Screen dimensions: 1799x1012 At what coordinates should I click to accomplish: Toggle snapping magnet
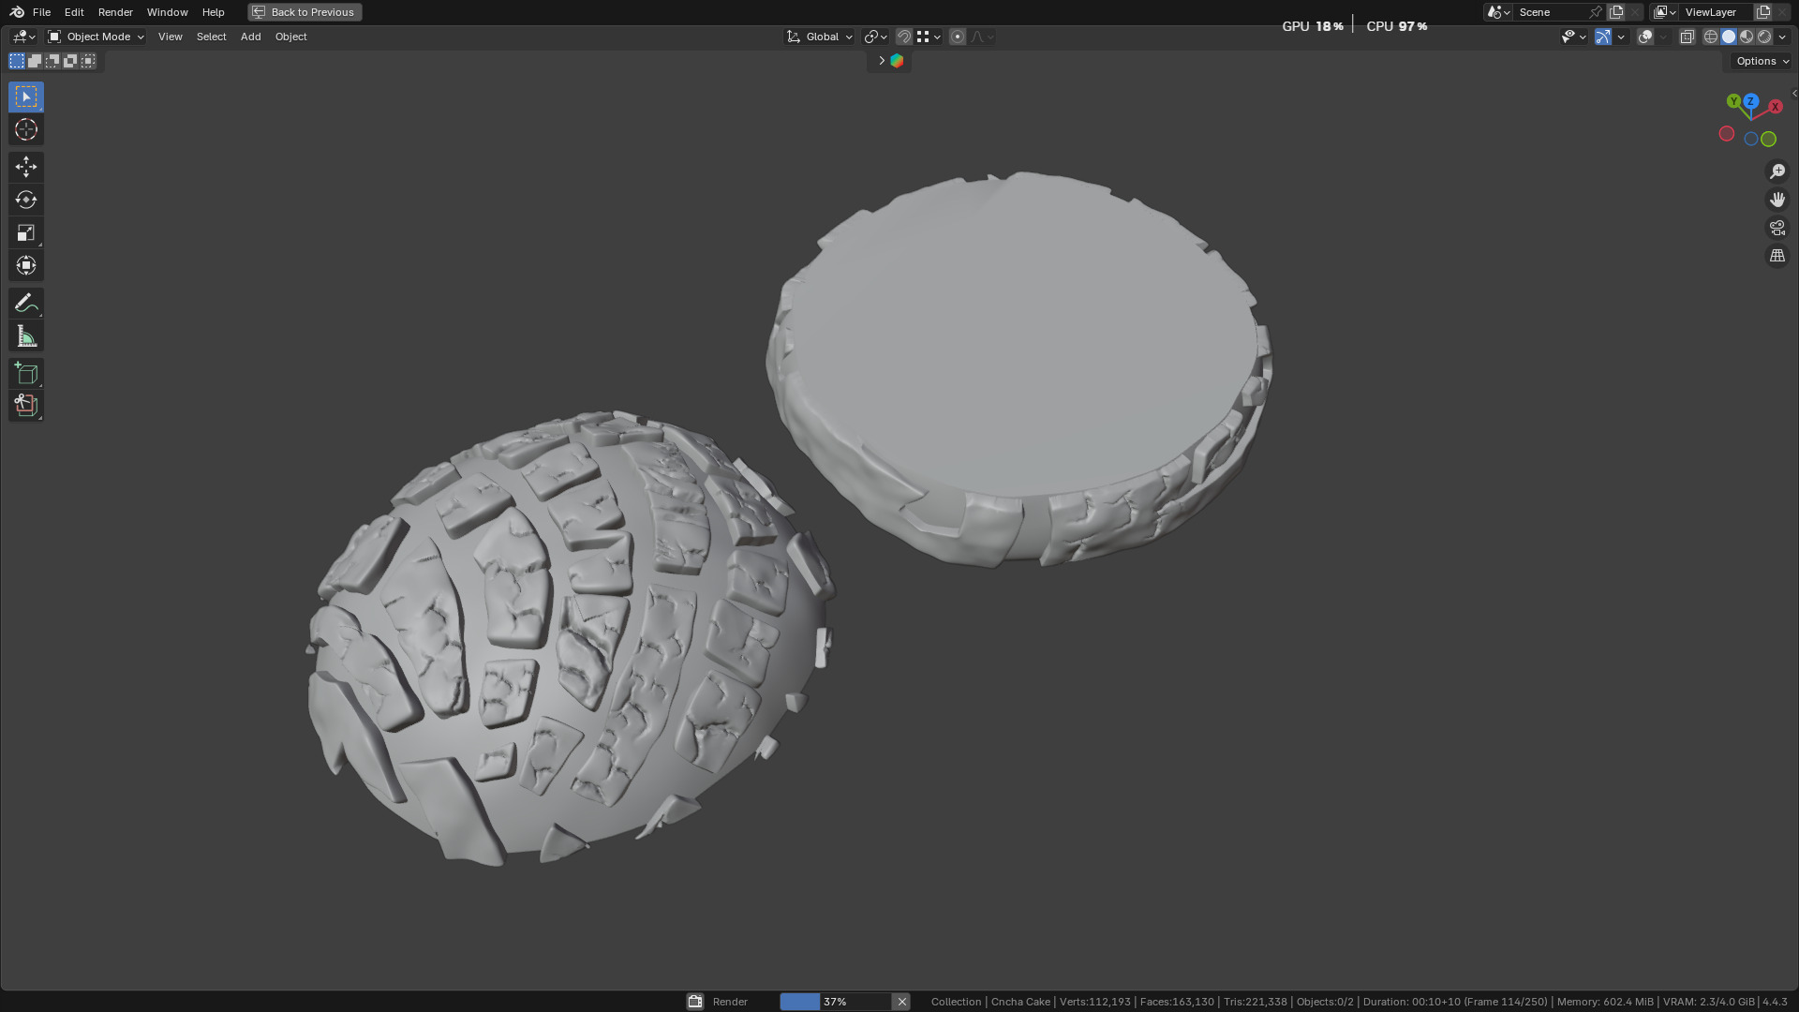(904, 37)
